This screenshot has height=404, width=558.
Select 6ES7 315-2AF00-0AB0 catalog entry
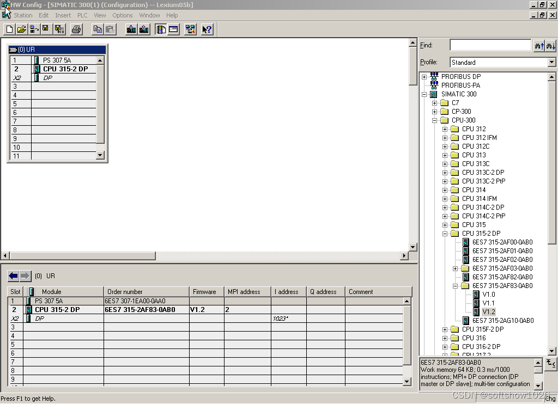pos(502,242)
